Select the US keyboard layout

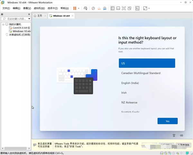(x=147, y=63)
